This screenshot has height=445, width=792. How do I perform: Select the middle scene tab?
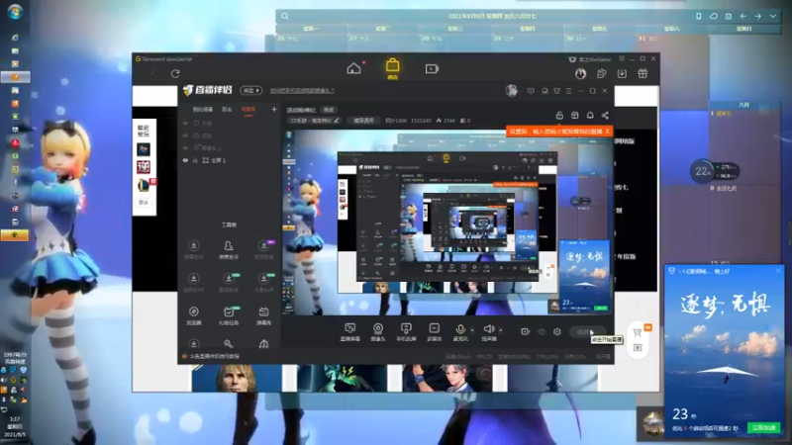227,110
